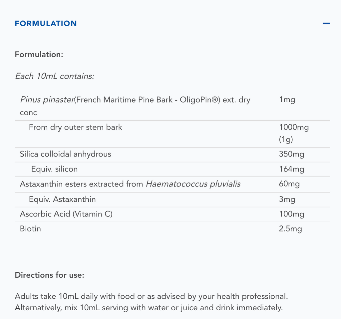Select the Astaxanthin esters ingredient row
Viewport: 341px width, 319px height.
(x=130, y=184)
